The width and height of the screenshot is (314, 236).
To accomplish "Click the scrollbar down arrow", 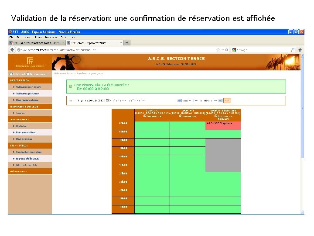I will point(302,212).
